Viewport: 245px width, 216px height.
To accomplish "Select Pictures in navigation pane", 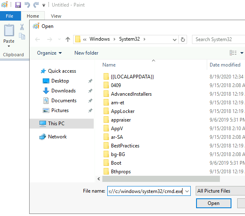I will 60,110.
